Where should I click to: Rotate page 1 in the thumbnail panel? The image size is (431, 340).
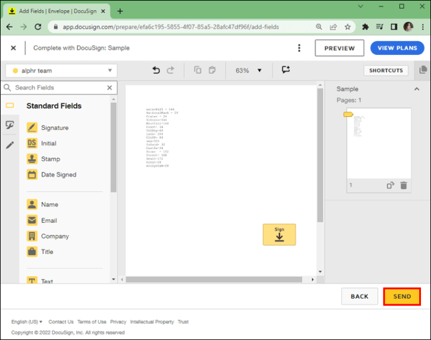tap(390, 186)
